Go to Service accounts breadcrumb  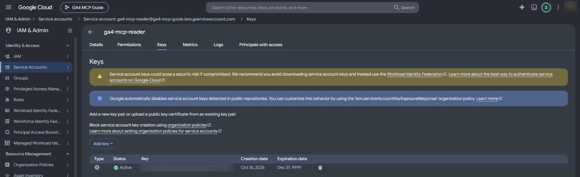(55, 19)
